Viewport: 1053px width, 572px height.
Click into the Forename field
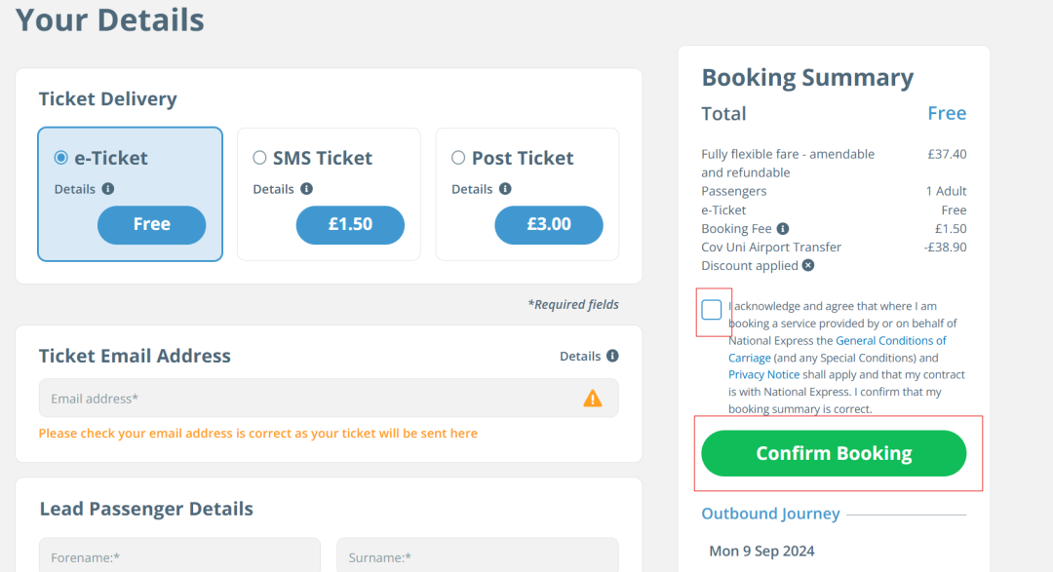(179, 556)
